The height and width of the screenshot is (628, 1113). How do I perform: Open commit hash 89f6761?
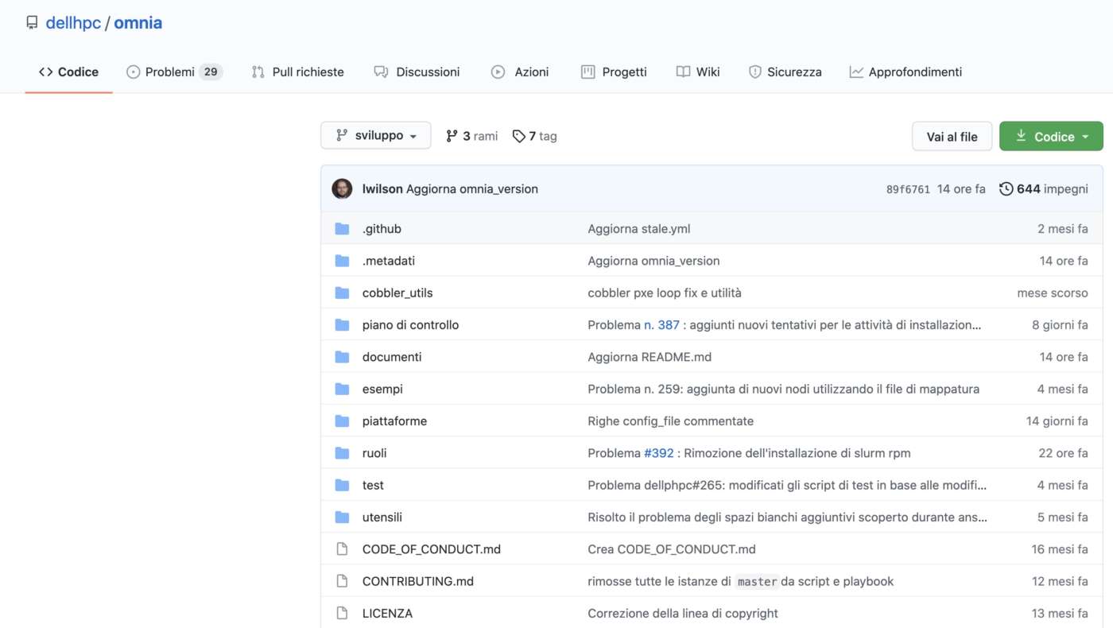tap(908, 190)
